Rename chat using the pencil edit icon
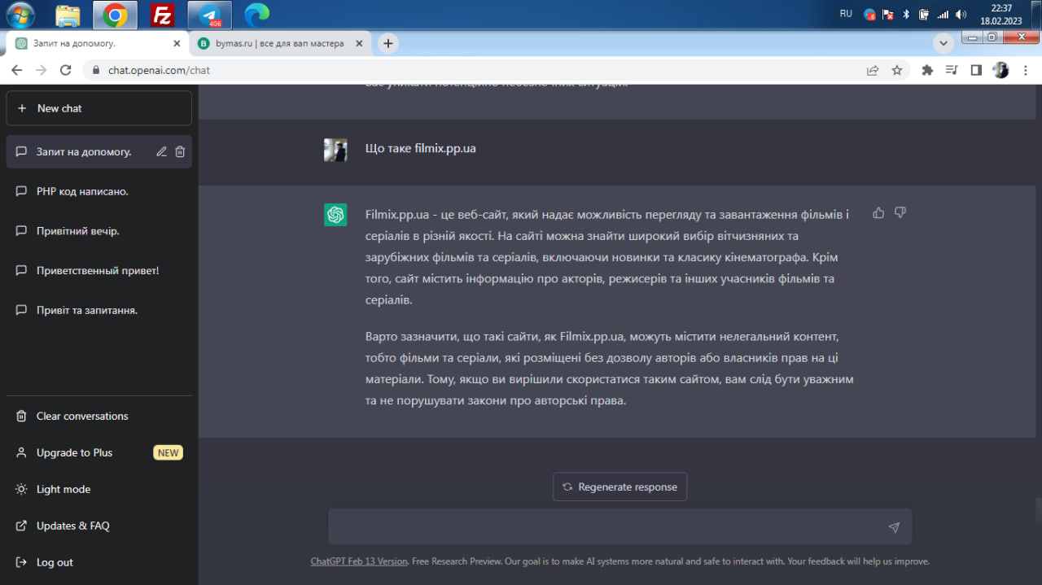The image size is (1042, 585). coord(161,151)
